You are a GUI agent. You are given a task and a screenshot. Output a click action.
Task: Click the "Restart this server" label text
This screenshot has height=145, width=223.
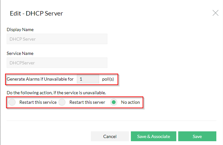tap(87, 102)
